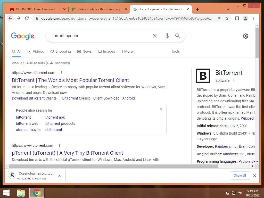Open Python programming language link
This screenshot has height=198, width=264.
pyautogui.click(x=244, y=161)
